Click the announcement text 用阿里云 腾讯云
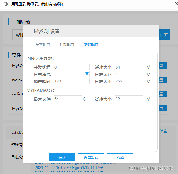Viewport: 178px width, 174px height. click(x=37, y=4)
